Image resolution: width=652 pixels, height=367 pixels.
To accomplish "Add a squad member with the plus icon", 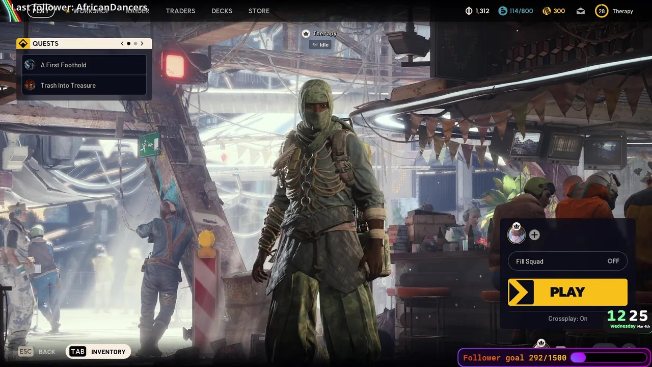I will 534,235.
